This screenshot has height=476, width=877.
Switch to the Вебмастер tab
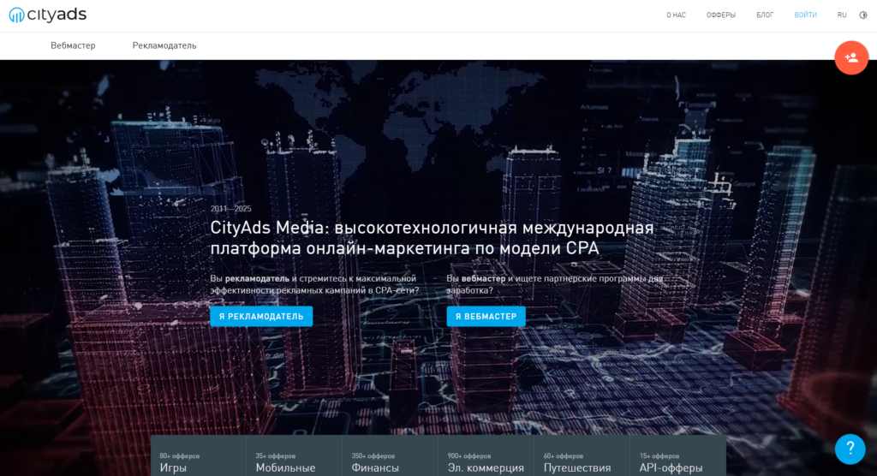(x=73, y=46)
